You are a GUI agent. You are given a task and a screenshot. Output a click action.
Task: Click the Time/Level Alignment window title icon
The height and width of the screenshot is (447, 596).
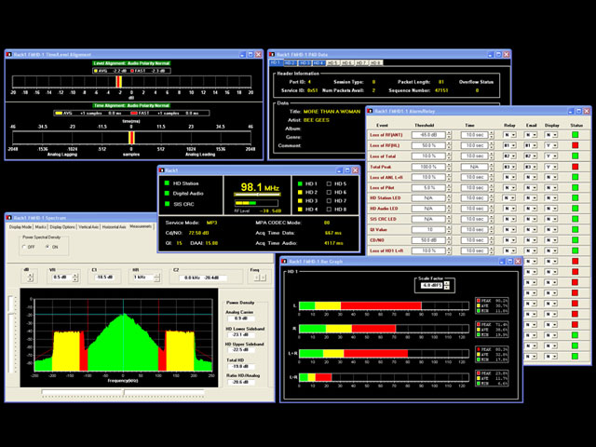[x=9, y=54]
